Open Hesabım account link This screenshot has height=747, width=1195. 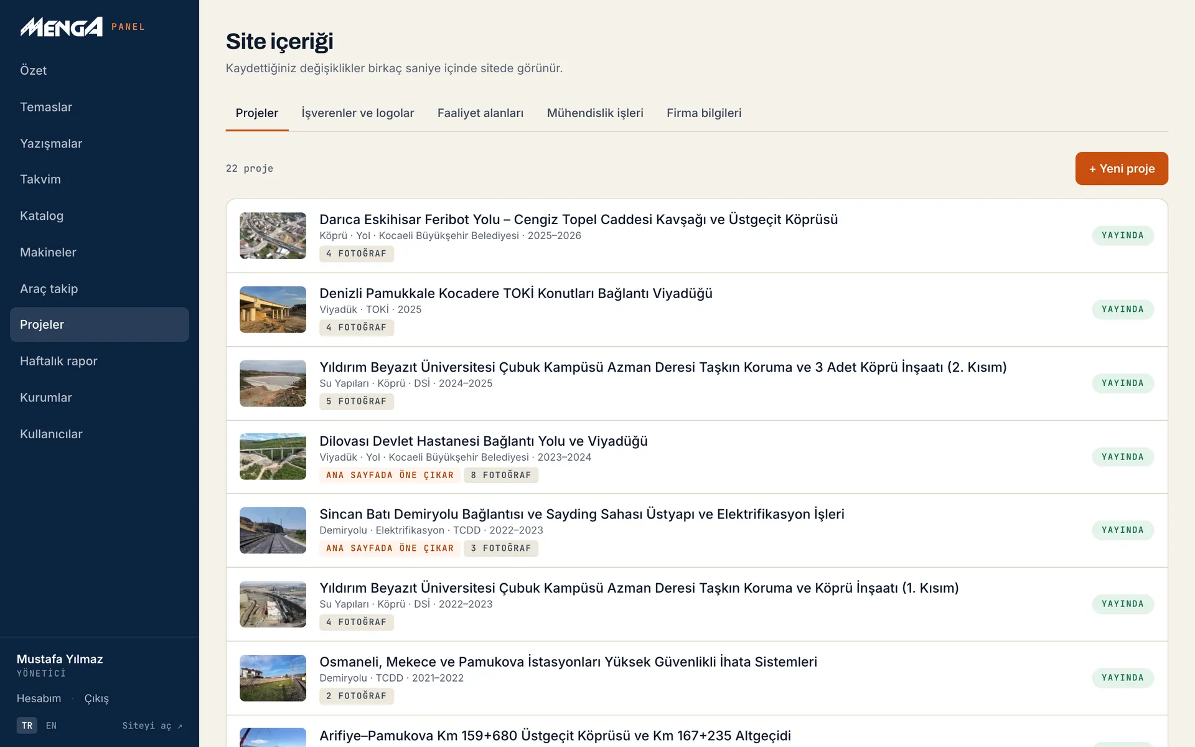pos(39,698)
